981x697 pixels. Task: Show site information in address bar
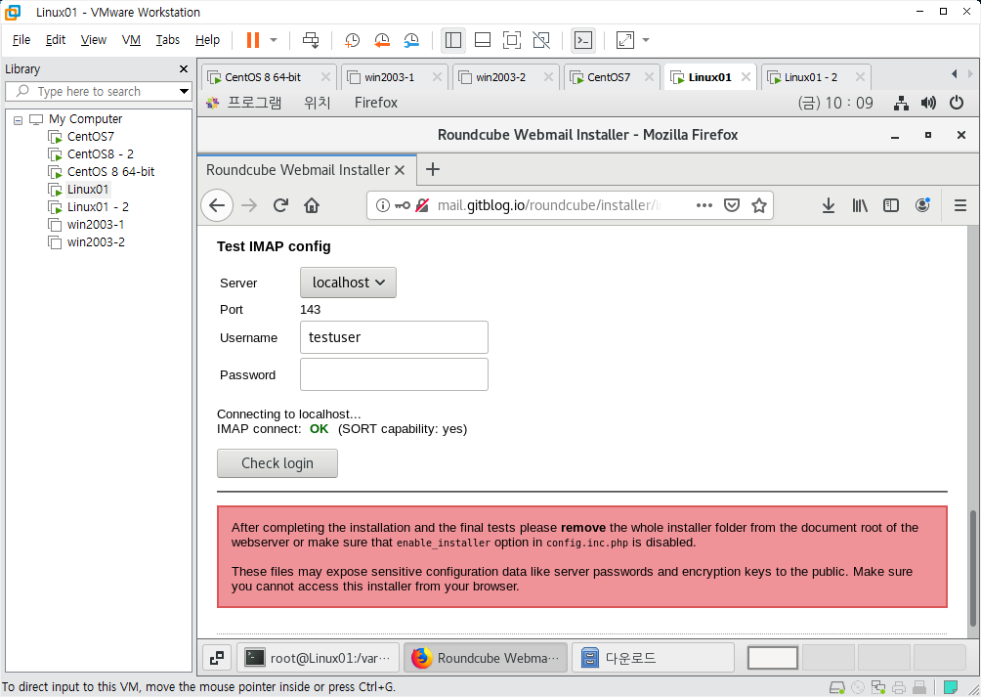tap(382, 205)
